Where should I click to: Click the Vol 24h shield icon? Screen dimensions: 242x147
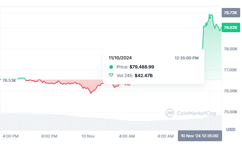[111, 75]
